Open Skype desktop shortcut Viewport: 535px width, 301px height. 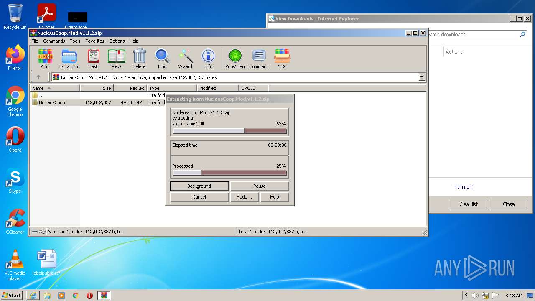[x=15, y=181]
